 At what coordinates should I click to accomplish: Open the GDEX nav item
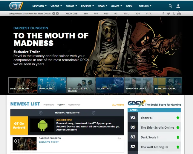click(129, 6)
